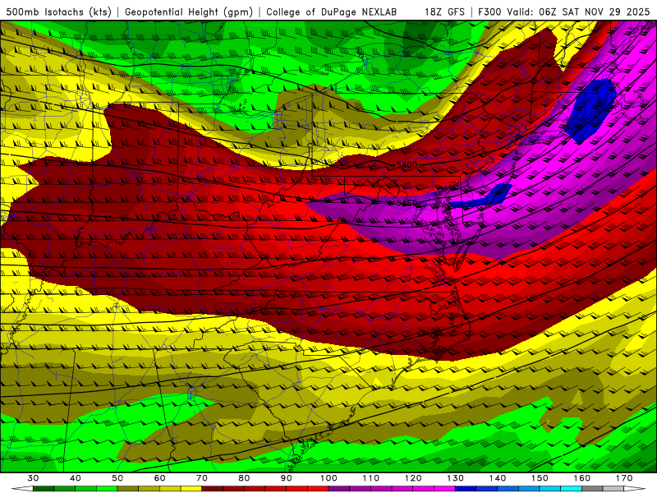
Task: Select the dark olive swatch starting at 50
Action: (x=128, y=489)
